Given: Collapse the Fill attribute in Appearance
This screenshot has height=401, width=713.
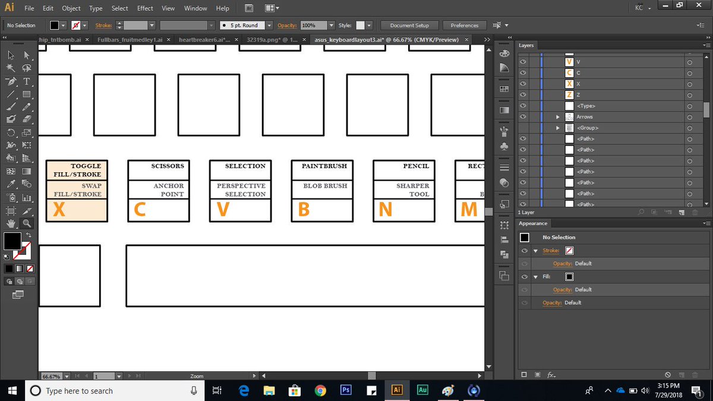Looking at the screenshot, I should click(535, 277).
